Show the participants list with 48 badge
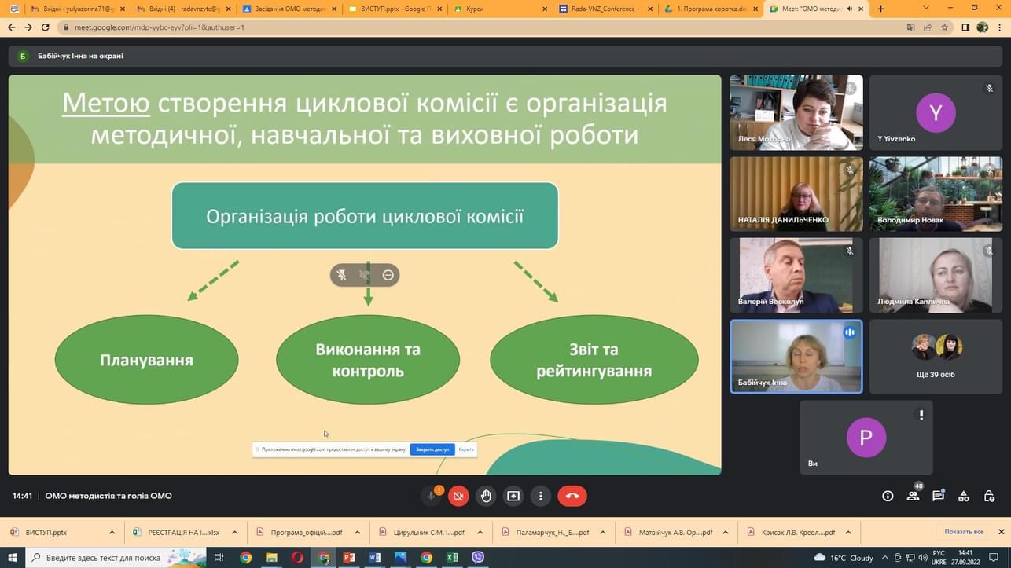Viewport: 1011px width, 568px height. click(x=913, y=496)
